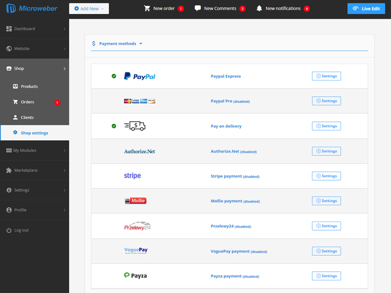Click the red badge next to New order

181,9
